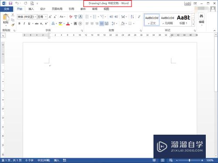Decrease the paragraph indent
This screenshot has height=163, width=218.
[x=111, y=17]
